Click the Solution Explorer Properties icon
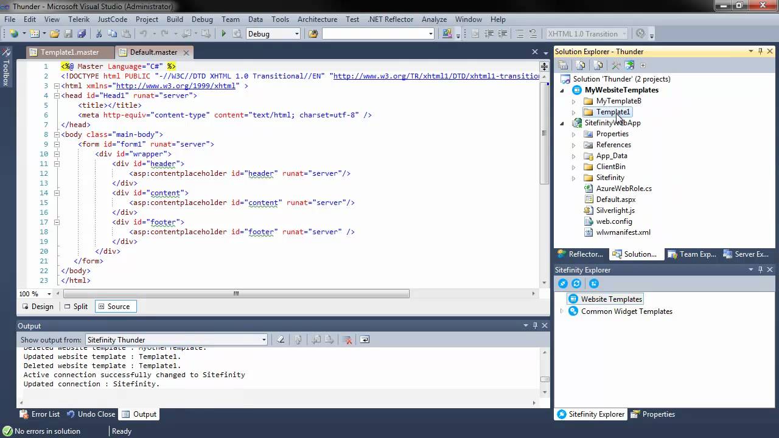 click(563, 65)
